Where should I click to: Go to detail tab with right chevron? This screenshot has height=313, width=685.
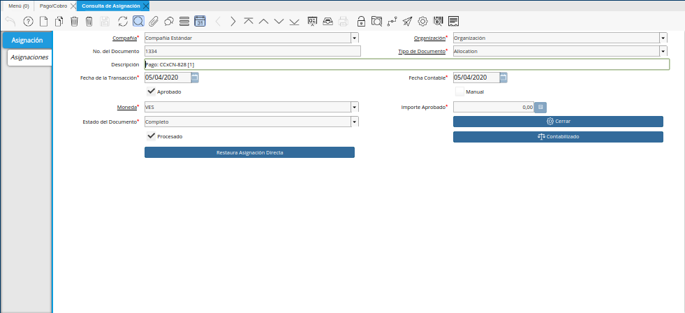[x=233, y=22]
